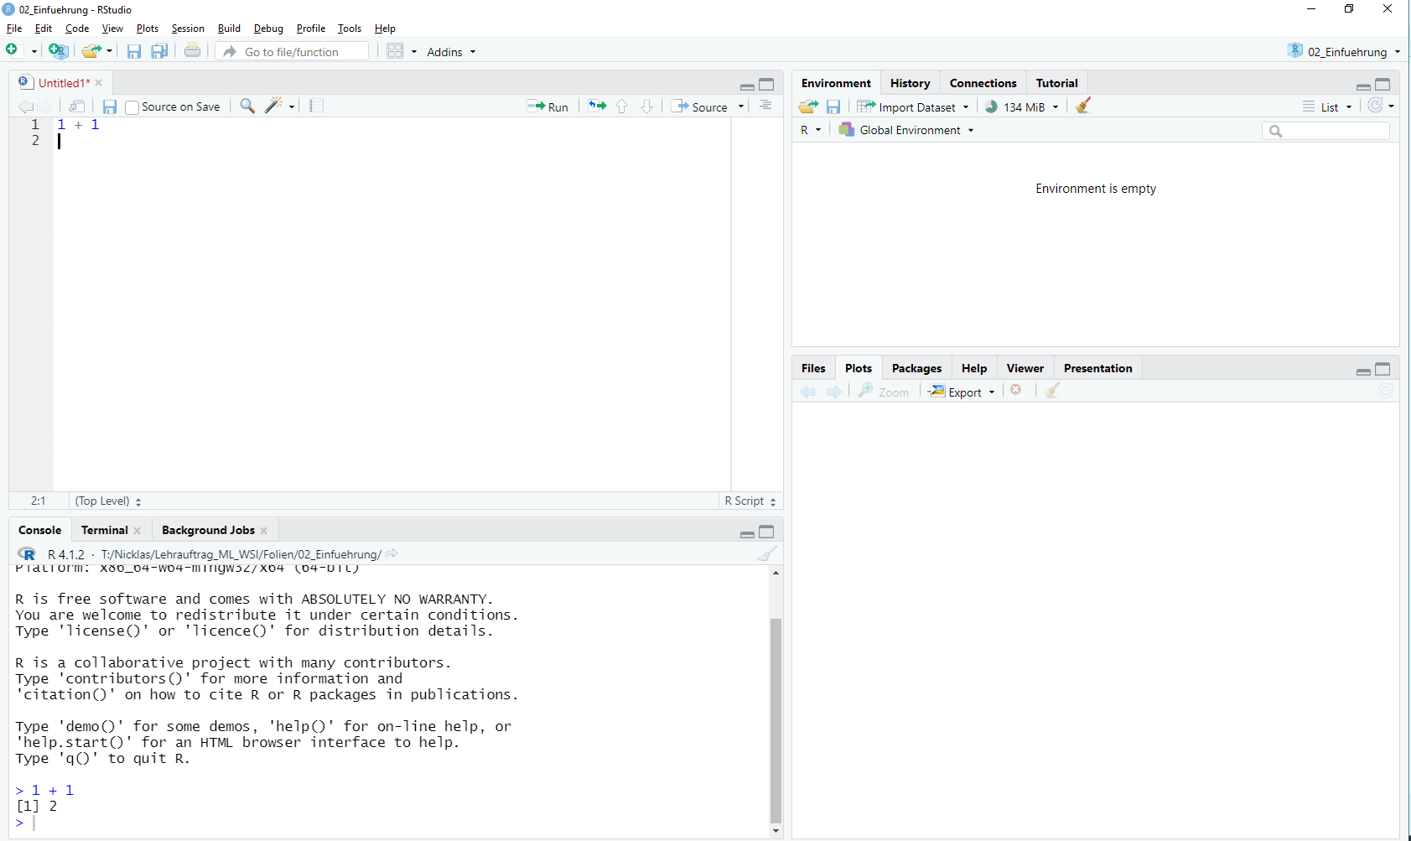Click the Compile report notebook icon
The width and height of the screenshot is (1411, 841).
coord(316,106)
